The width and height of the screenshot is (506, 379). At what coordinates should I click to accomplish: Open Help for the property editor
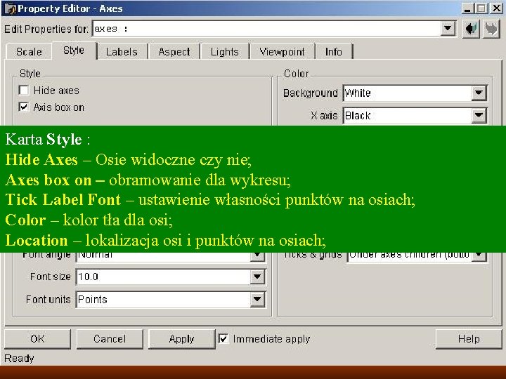[469, 339]
